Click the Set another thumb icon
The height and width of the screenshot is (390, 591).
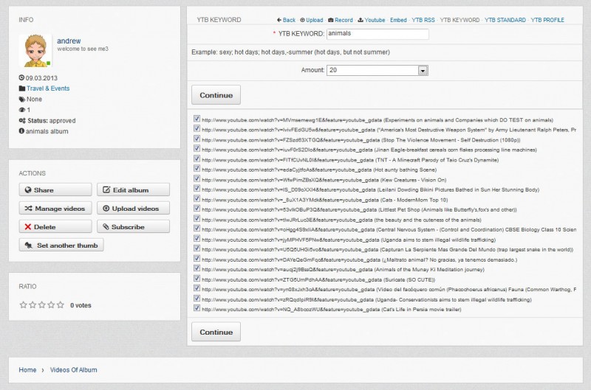coord(29,246)
